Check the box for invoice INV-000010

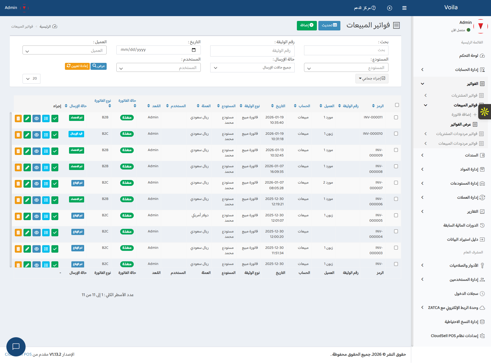[396, 134]
